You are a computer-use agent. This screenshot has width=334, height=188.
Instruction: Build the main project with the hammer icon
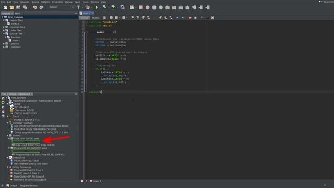pyautogui.click(x=79, y=7)
